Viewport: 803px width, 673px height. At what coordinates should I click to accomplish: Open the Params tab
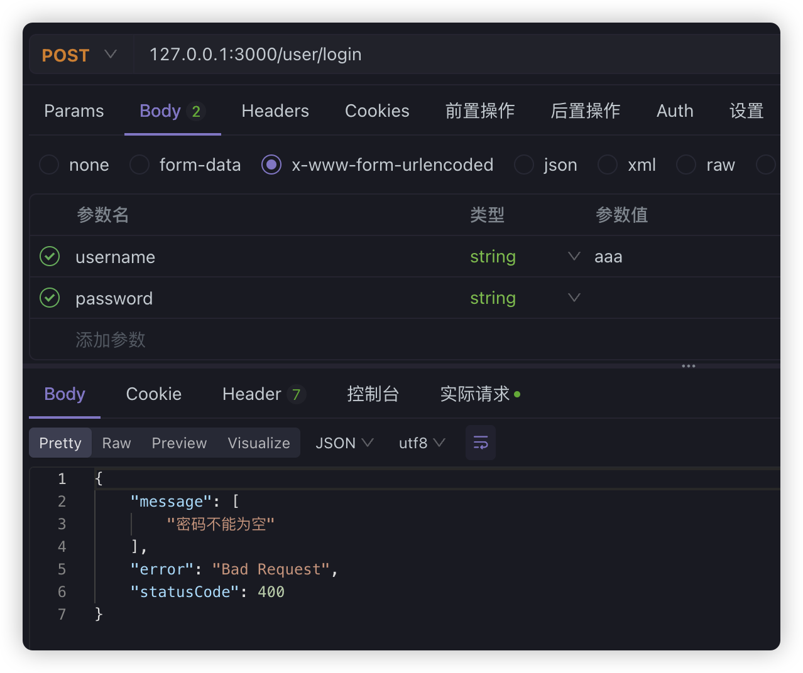point(74,111)
